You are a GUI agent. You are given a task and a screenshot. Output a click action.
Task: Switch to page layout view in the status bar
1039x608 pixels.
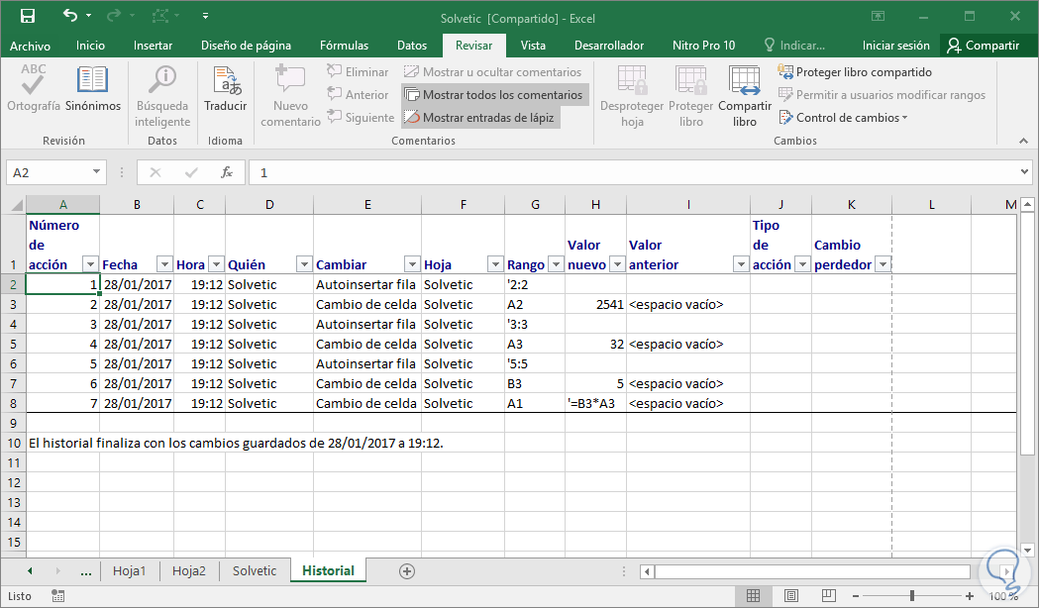pyautogui.click(x=790, y=596)
